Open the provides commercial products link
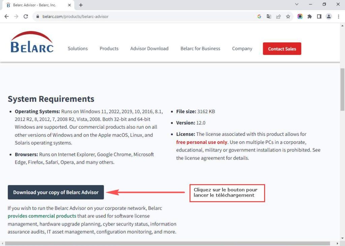Image resolution: width=345 pixels, height=246 pixels. (42, 216)
